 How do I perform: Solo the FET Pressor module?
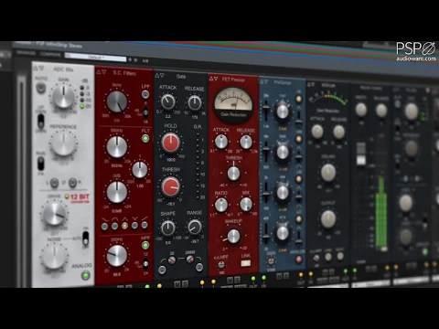(x=237, y=280)
